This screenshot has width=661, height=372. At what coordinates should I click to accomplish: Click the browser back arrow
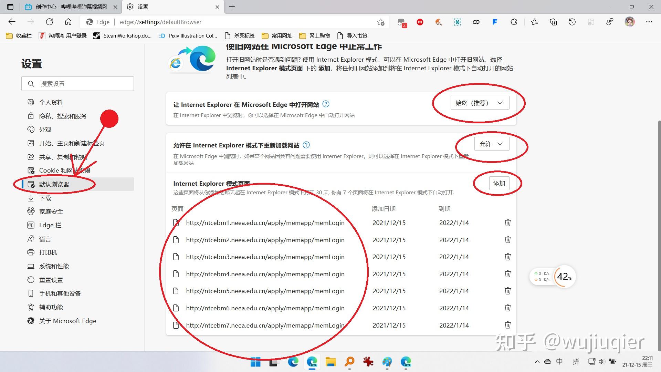12,22
